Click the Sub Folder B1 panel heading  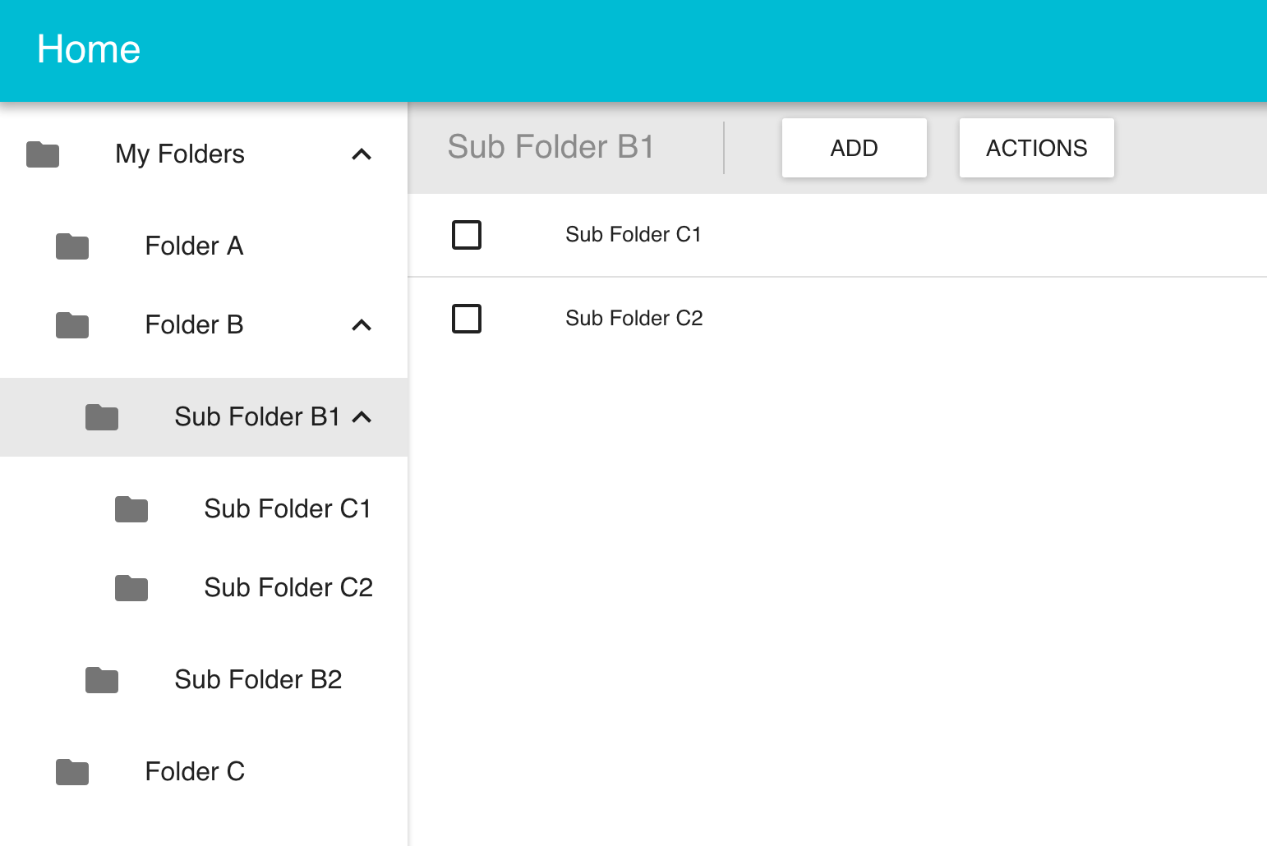(x=551, y=147)
